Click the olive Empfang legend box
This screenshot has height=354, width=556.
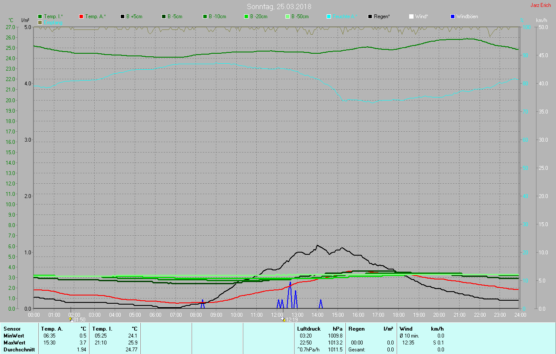(x=40, y=22)
